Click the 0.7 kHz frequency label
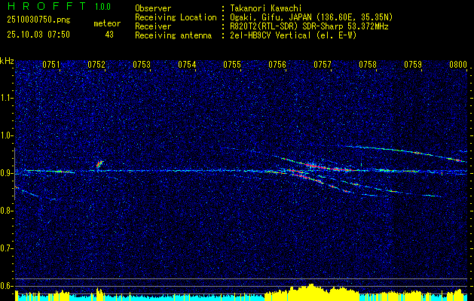This screenshot has height=301, width=474. [6, 248]
